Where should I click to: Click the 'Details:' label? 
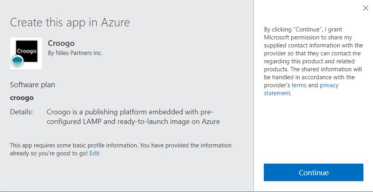tap(21, 112)
